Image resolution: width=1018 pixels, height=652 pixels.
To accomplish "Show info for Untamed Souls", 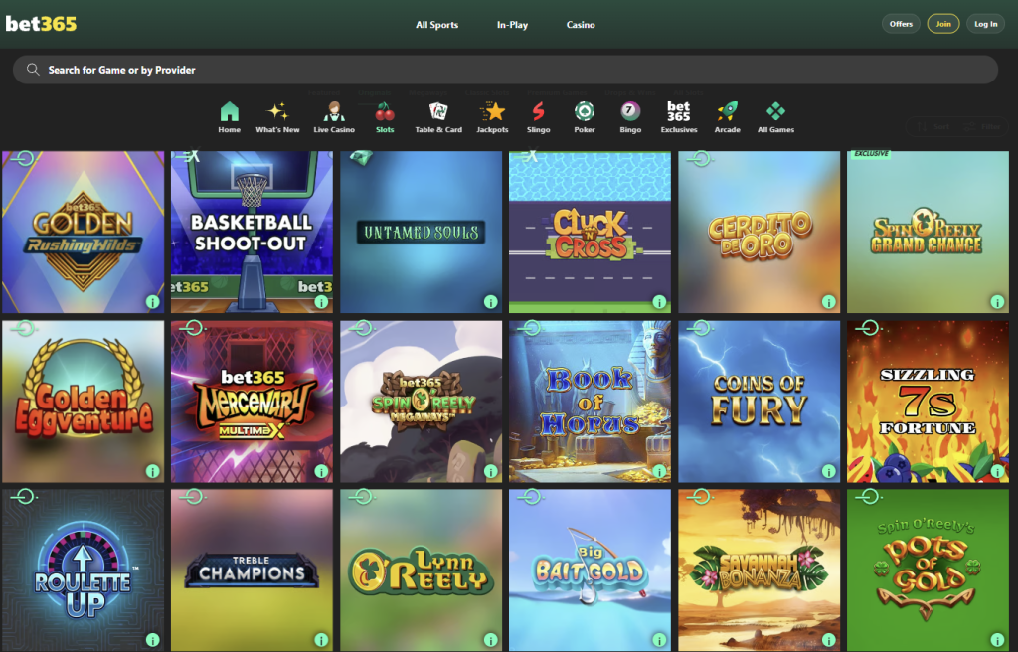I will tap(491, 302).
